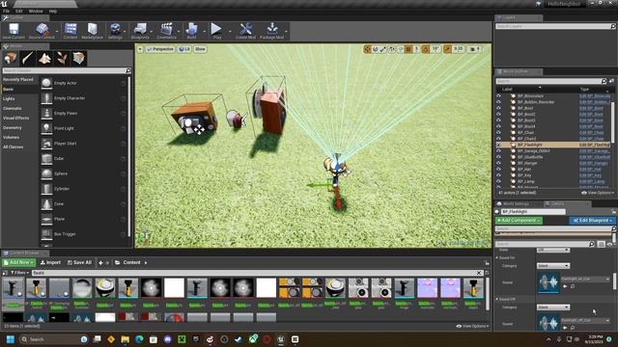Toggle visibility eye for BP_Lamp
This screenshot has height=347, width=618.
pos(498,181)
